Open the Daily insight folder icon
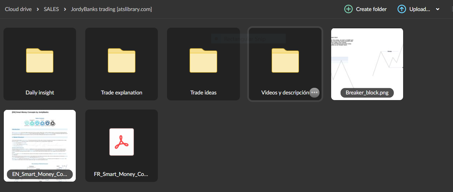Screen dimensions: 453x192 click(39, 60)
